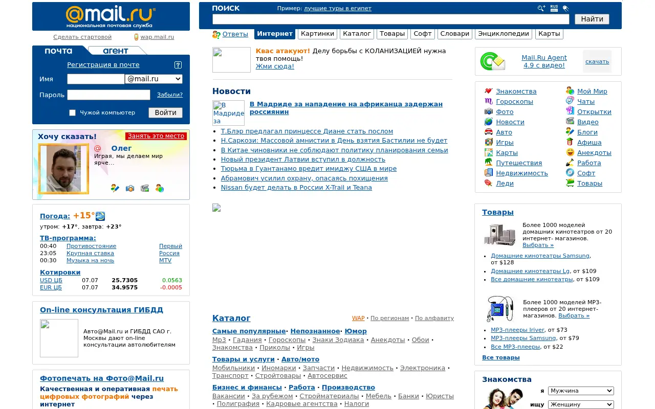Open the Абрамович усилил охрану news link
Image resolution: width=655 pixels, height=409 pixels.
(x=304, y=178)
